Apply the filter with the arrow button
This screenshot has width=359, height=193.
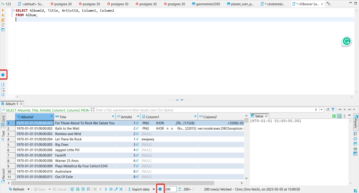coord(316,110)
